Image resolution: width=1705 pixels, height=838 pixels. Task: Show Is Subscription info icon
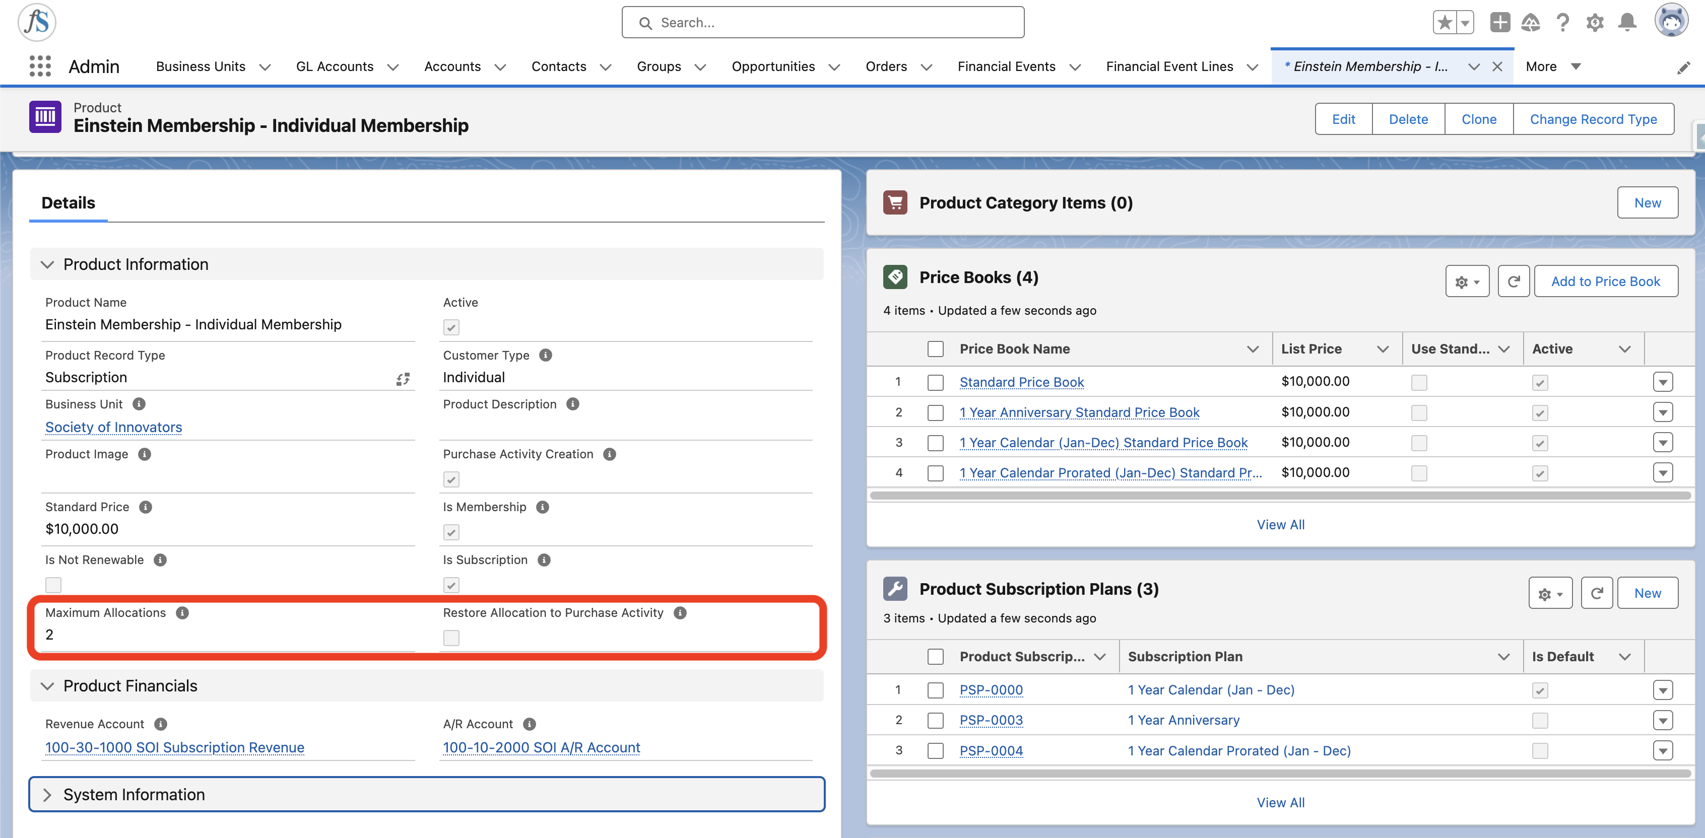click(544, 560)
